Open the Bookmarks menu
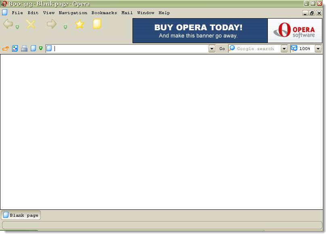 click(x=104, y=13)
